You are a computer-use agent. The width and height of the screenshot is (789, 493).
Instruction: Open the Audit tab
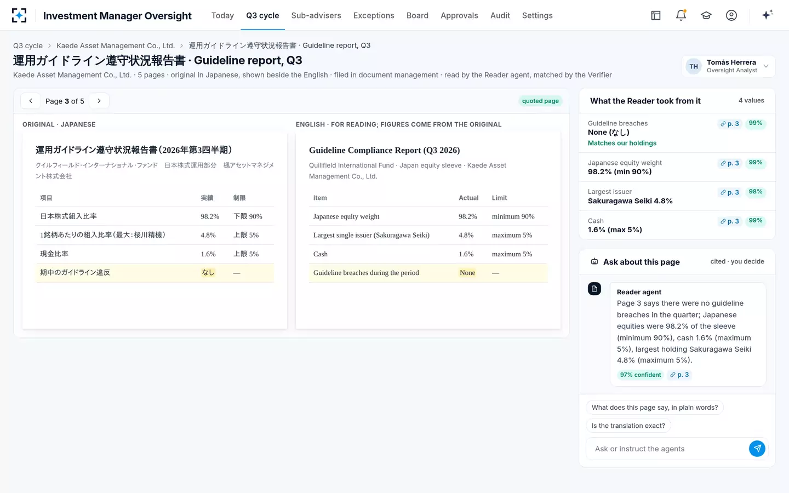coord(500,15)
